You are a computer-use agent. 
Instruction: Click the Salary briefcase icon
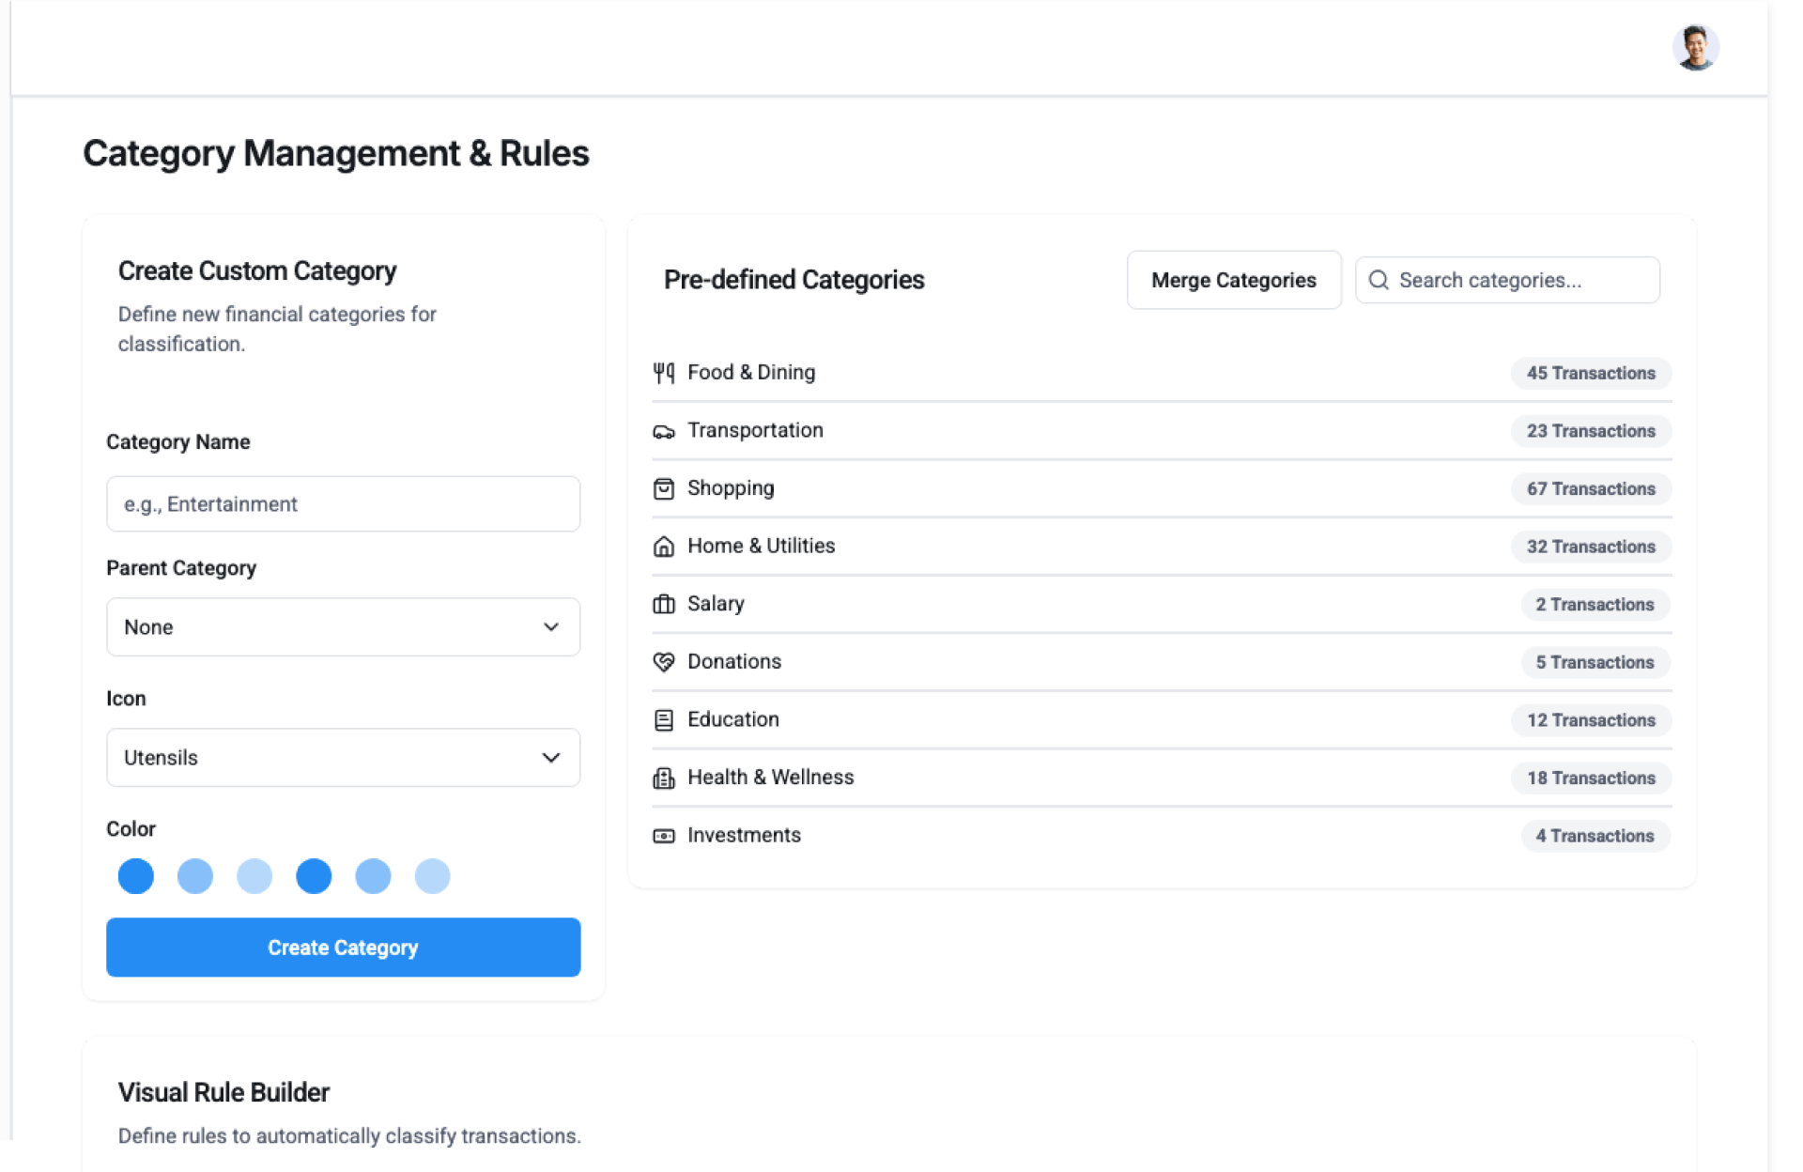click(663, 604)
